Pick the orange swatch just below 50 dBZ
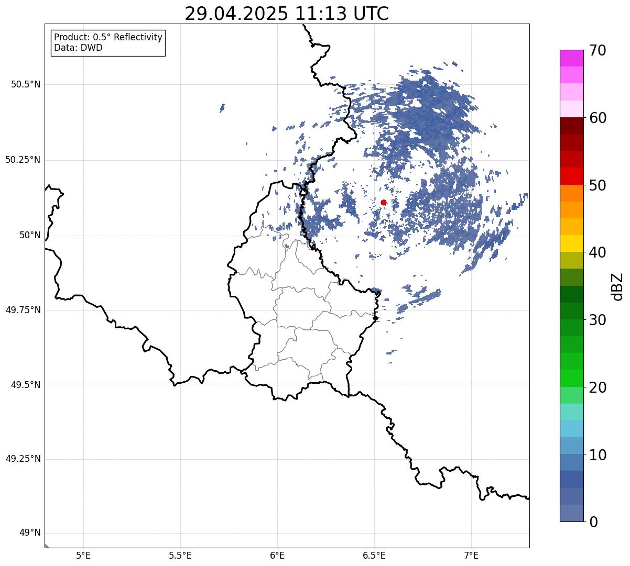Viewport: 630px width, 566px height. [x=572, y=193]
